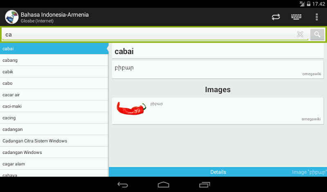
Task: Select 'cabang' in word list
Action: coord(54,60)
